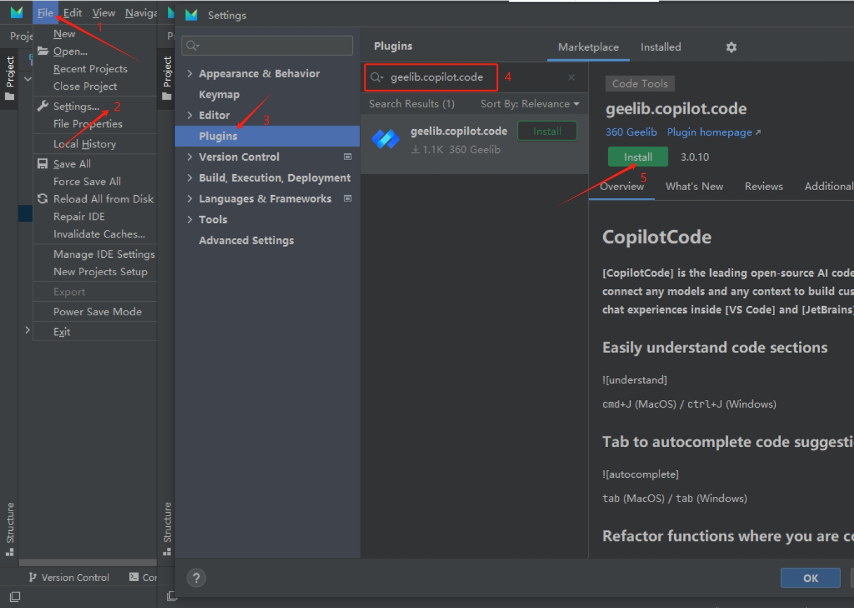Choose Invalidate Caches from File menu
The width and height of the screenshot is (854, 608).
point(99,234)
